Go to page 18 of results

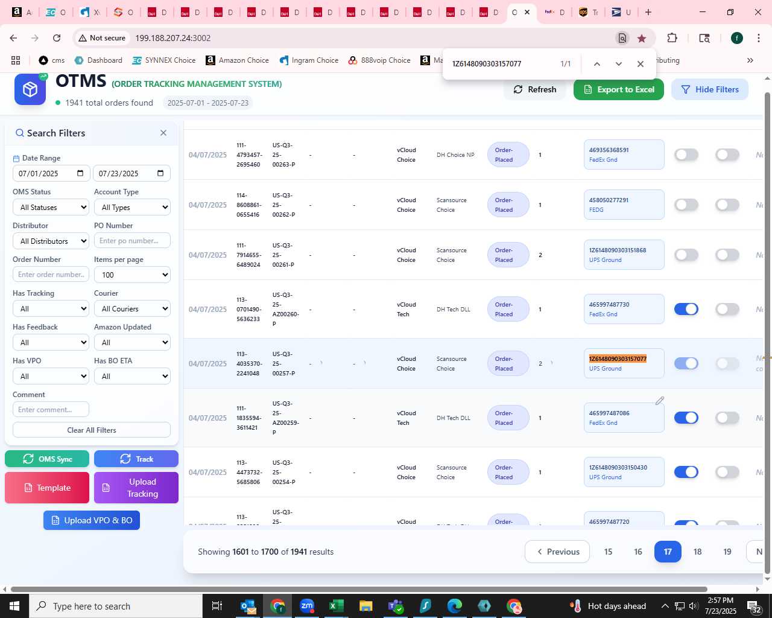point(697,552)
